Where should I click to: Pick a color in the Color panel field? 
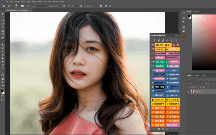pos(204,42)
